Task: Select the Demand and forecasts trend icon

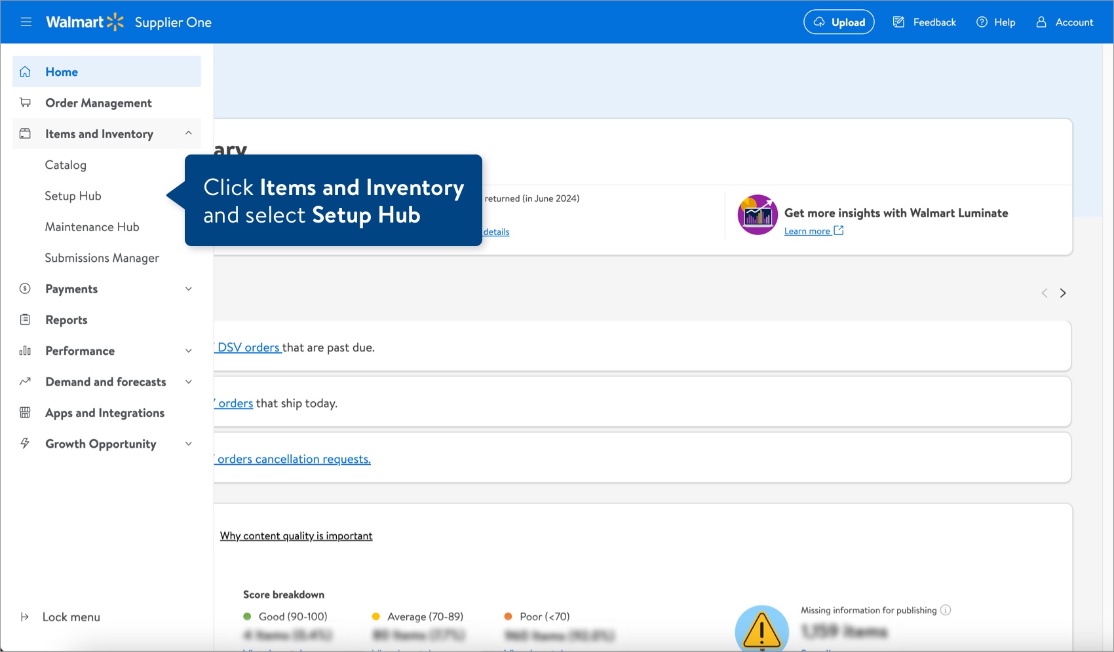Action: [25, 382]
